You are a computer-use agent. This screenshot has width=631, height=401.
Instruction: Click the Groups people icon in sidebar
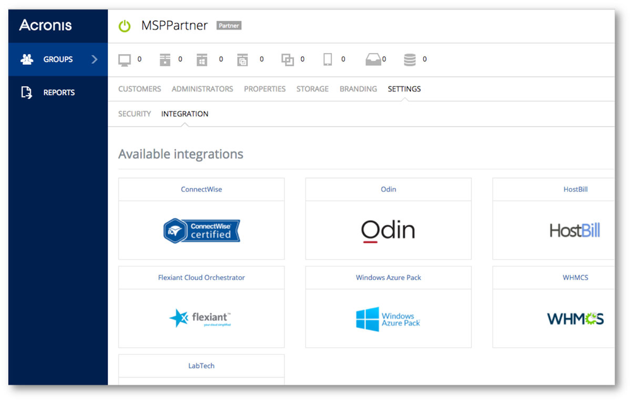(27, 59)
